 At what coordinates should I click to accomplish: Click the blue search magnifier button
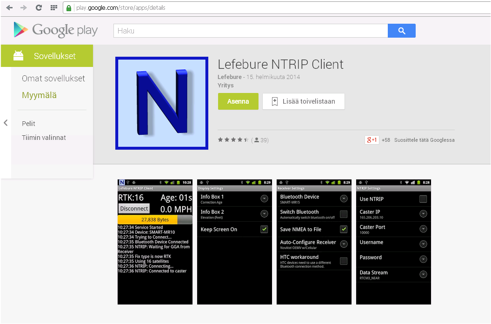pos(402,31)
